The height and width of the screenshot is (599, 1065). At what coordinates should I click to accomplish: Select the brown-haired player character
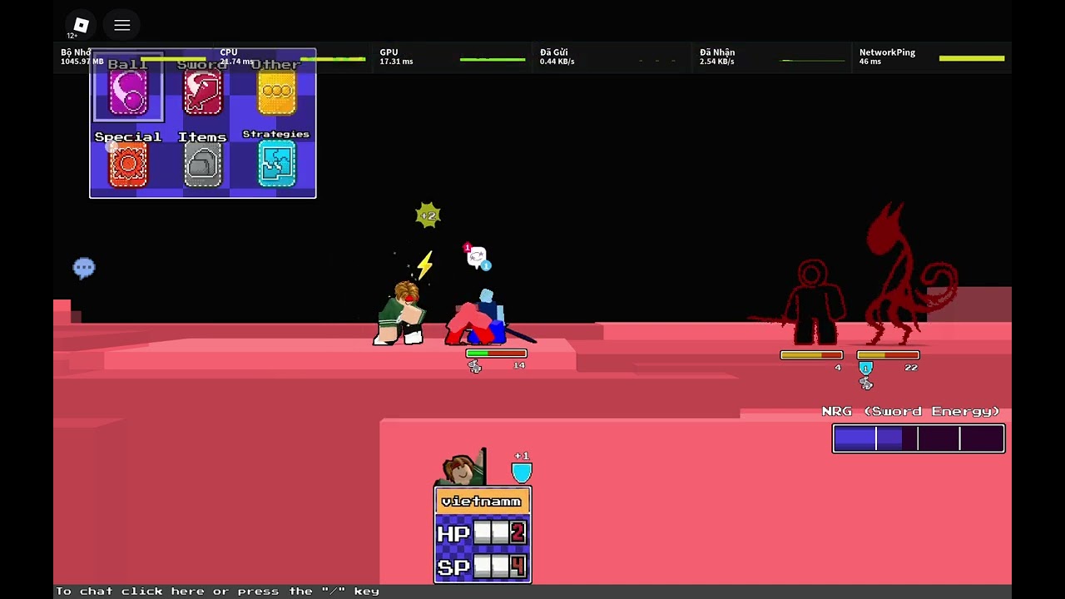(401, 313)
